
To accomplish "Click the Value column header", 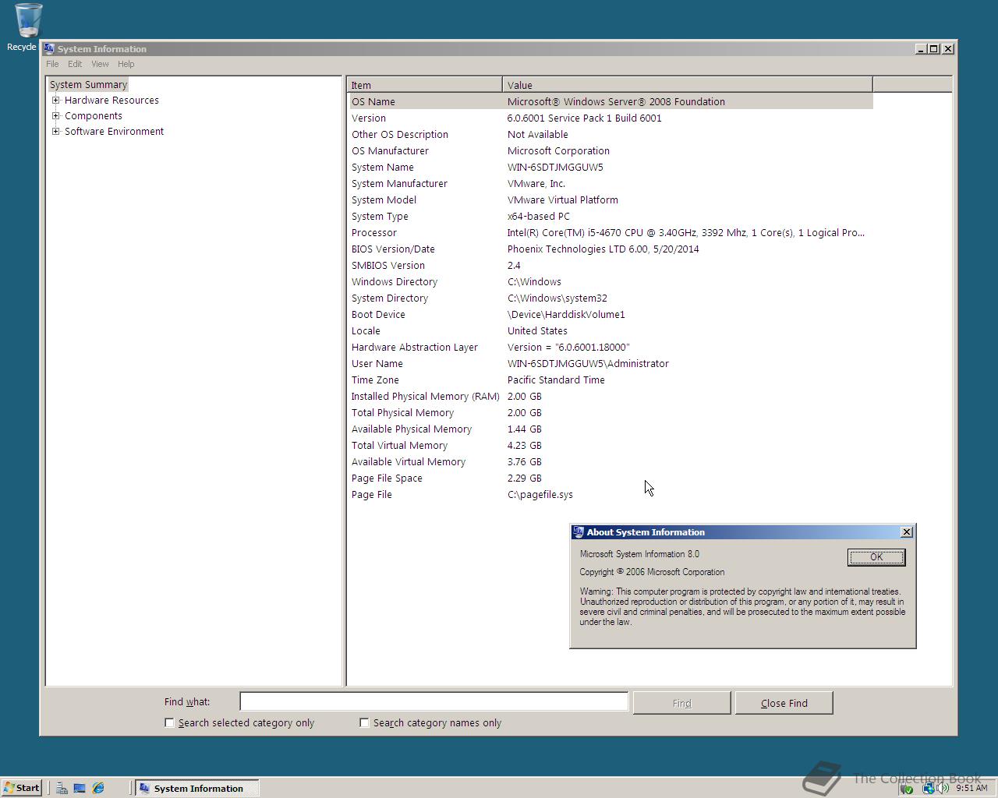I will pyautogui.click(x=688, y=85).
